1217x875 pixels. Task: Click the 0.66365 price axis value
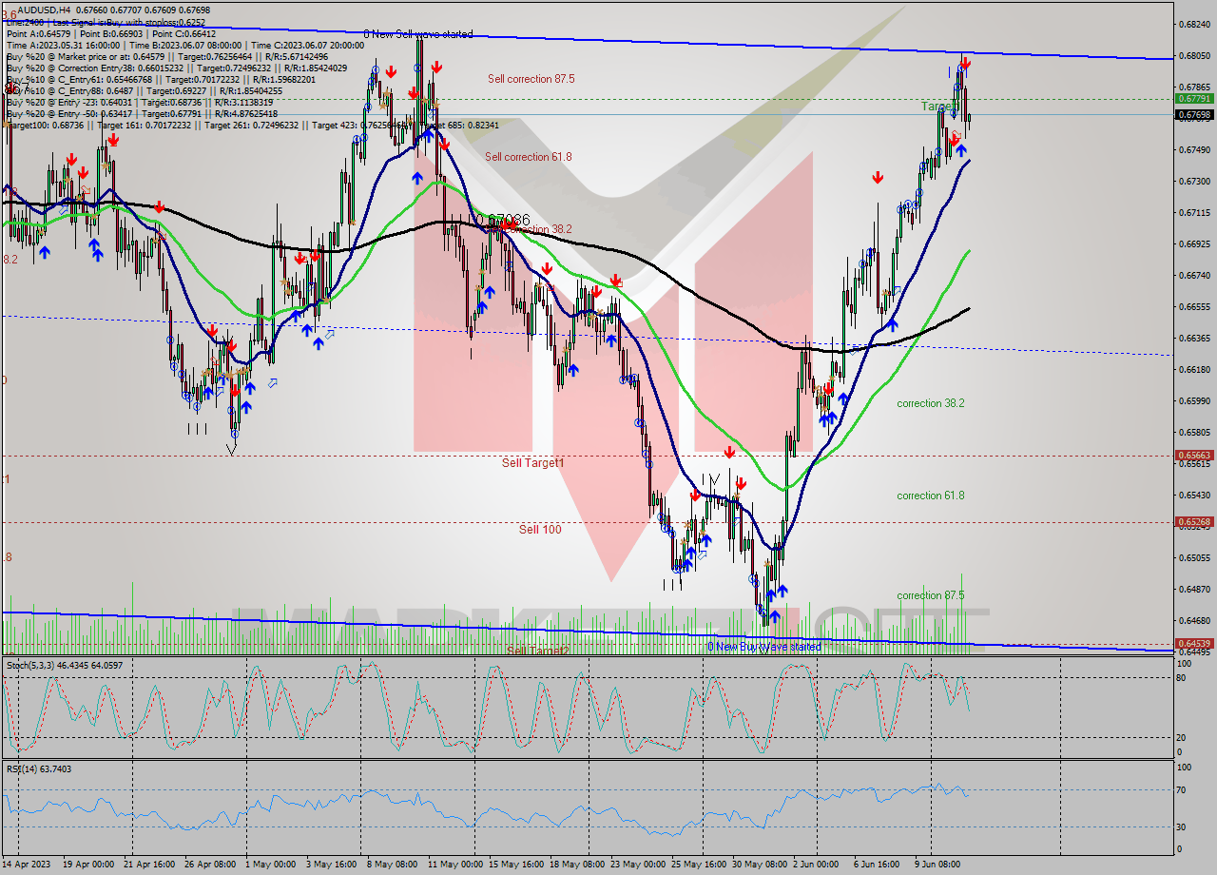coord(1194,339)
